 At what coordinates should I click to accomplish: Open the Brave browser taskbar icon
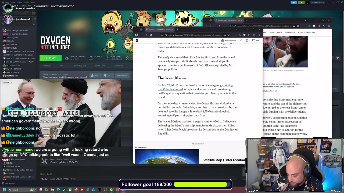82,190
